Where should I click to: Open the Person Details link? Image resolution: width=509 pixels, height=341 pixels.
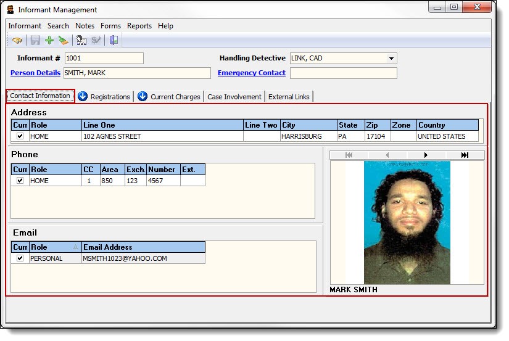35,73
